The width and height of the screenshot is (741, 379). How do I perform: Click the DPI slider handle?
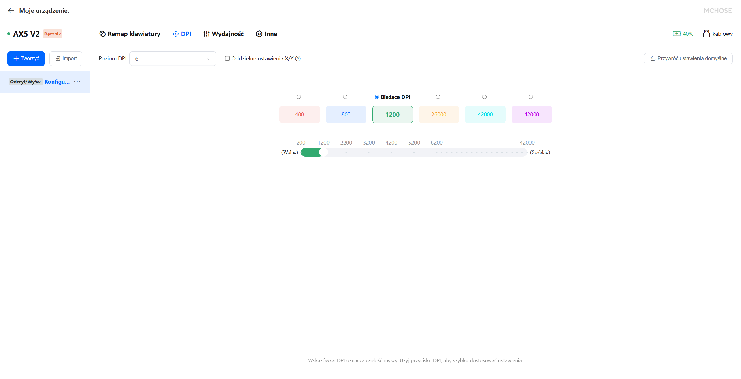323,152
